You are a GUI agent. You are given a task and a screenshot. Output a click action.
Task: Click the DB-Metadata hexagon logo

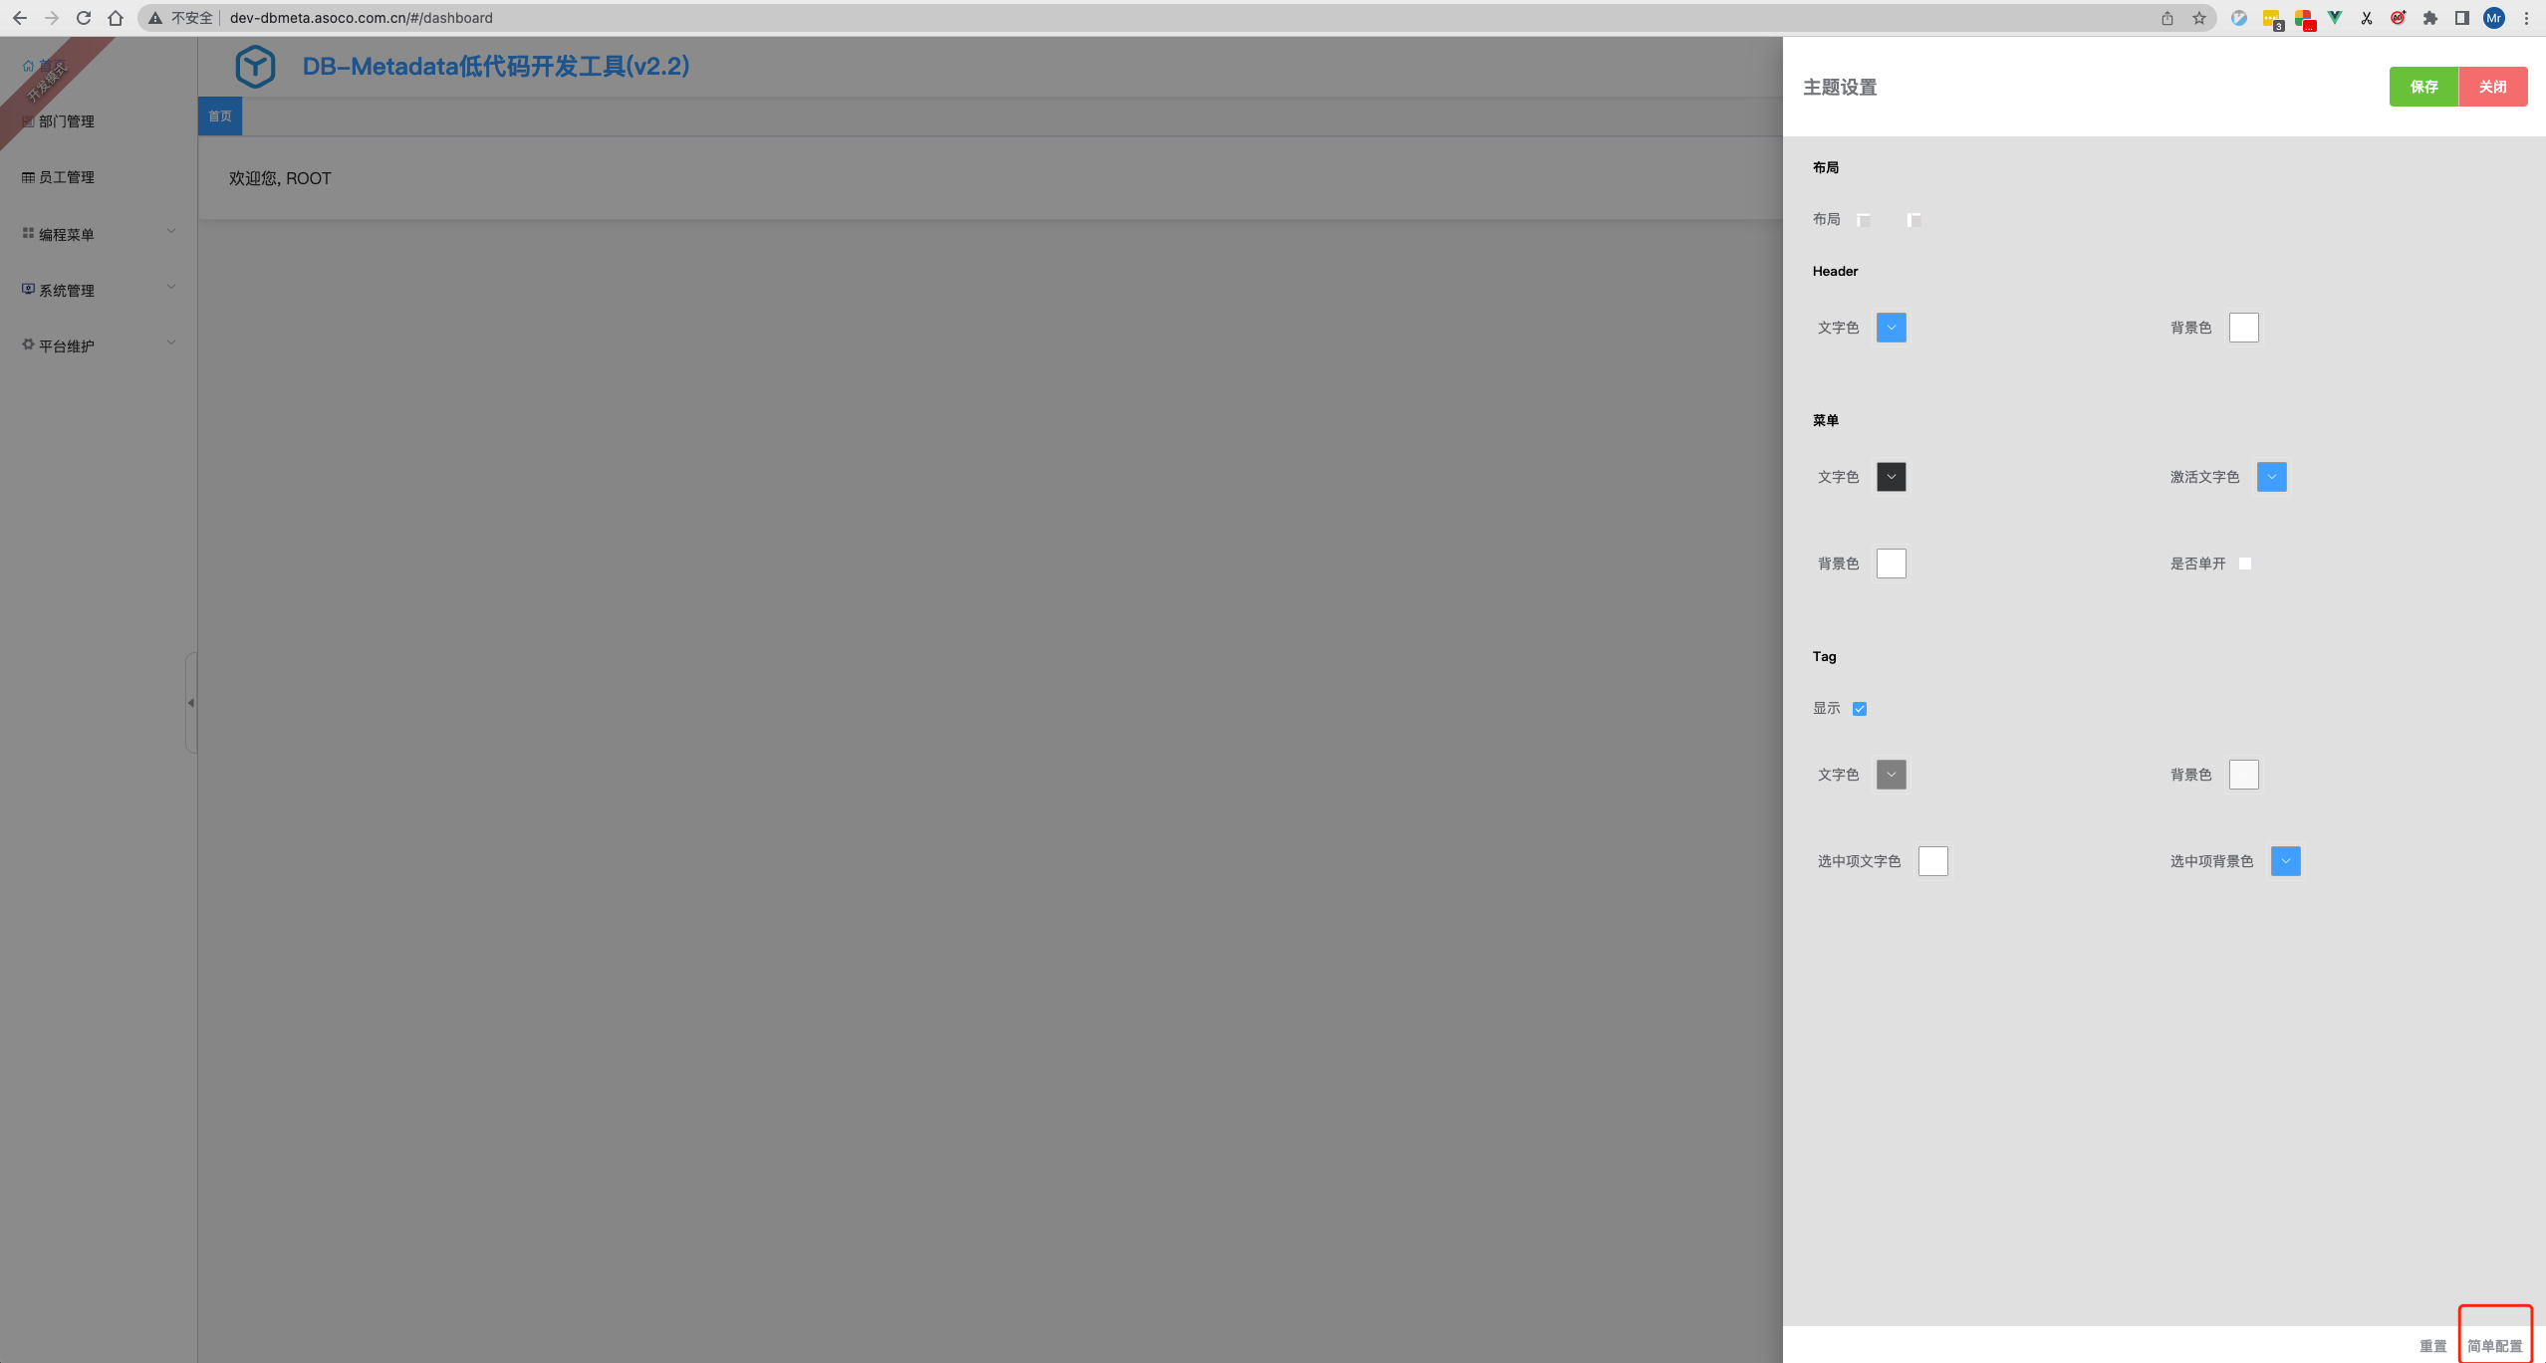pos(255,67)
